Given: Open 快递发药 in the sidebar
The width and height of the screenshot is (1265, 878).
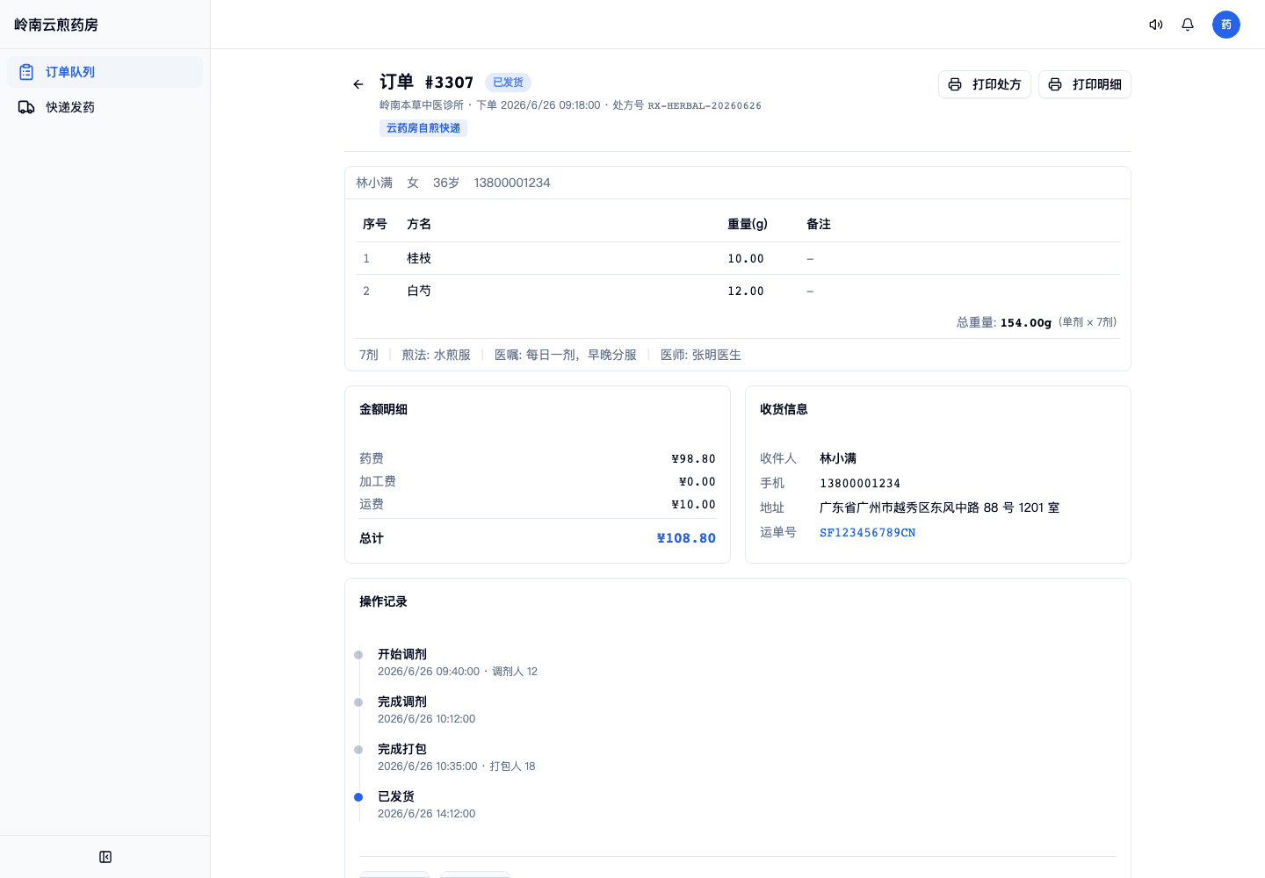Looking at the screenshot, I should (x=105, y=107).
